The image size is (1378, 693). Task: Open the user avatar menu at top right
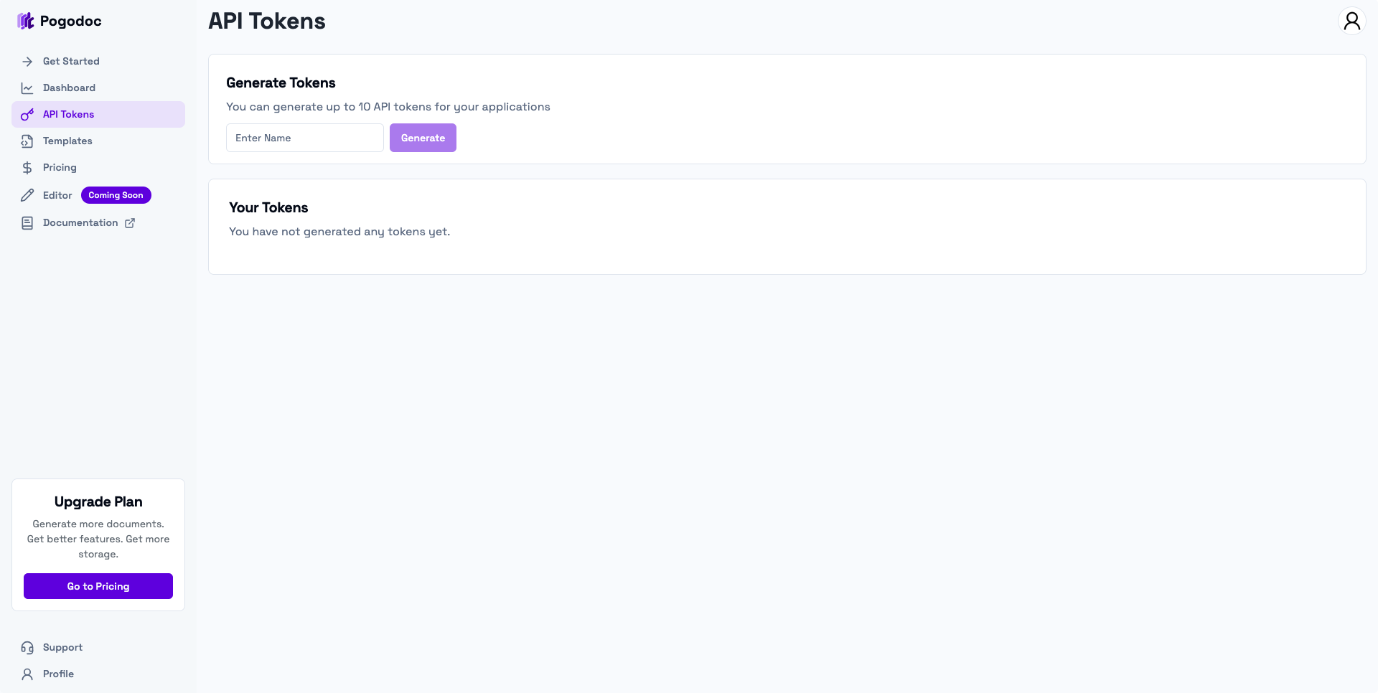pyautogui.click(x=1352, y=21)
